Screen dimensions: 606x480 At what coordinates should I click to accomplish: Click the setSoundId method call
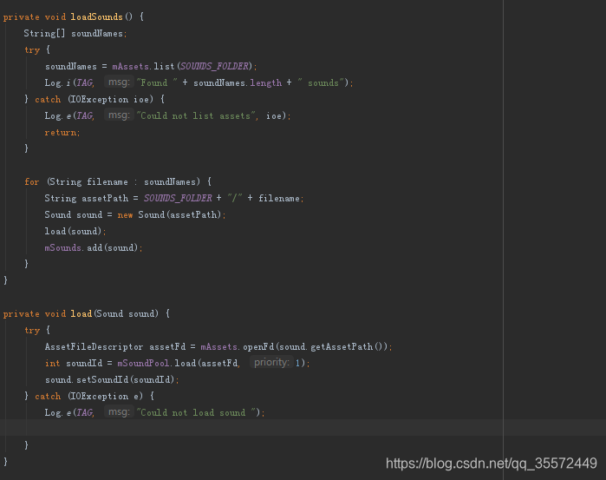click(x=102, y=379)
